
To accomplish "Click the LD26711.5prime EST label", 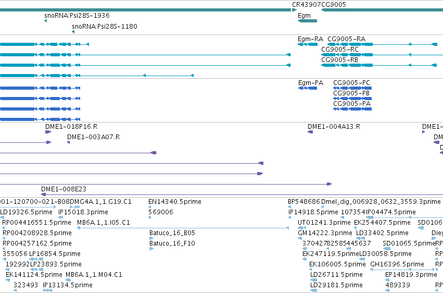I will [336, 275].
